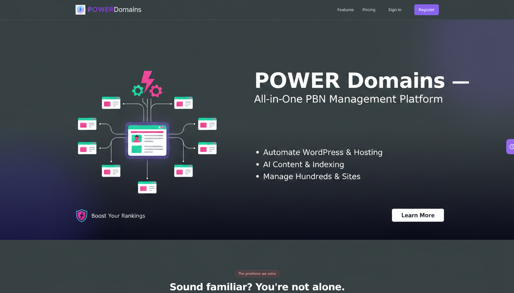The image size is (514, 293).
Task: Click the "The problems we solve" badge
Action: (x=257, y=274)
